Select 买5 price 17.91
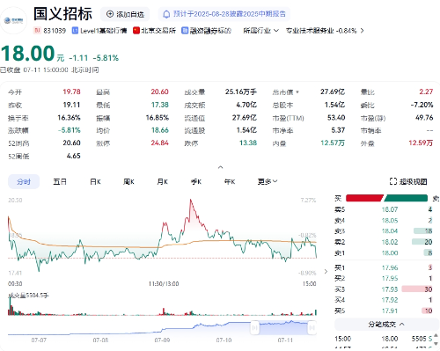Image resolution: width=440 pixels, height=351 pixels. [390, 311]
